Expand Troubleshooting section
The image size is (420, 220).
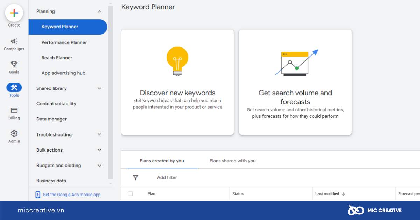(x=99, y=134)
